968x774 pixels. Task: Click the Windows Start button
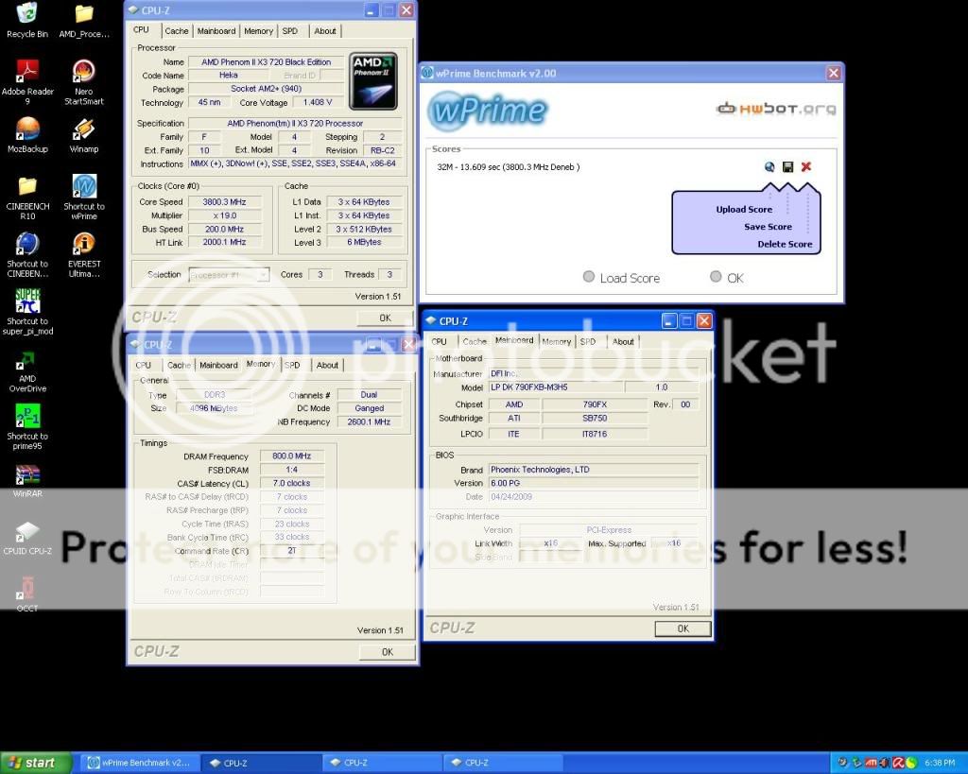click(36, 763)
